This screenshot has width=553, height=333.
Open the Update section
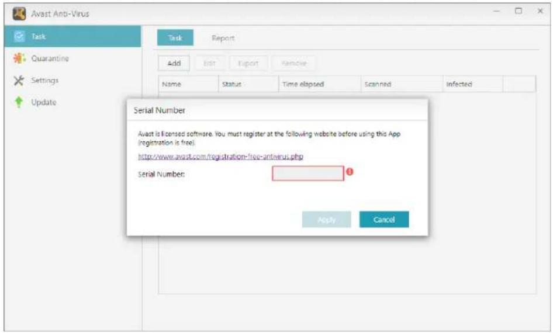coord(44,102)
